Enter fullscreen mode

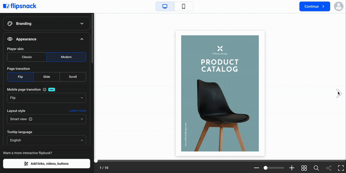(341, 168)
